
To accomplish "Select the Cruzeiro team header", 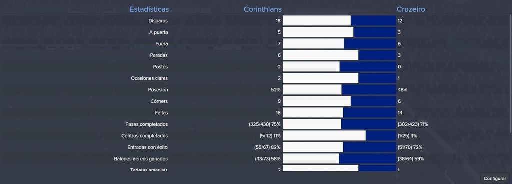I will (411, 9).
